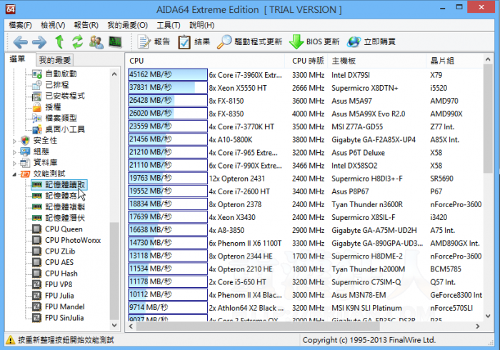Click the tree panel scroll-down arrow
This screenshot has width=500, height=350.
114,325
